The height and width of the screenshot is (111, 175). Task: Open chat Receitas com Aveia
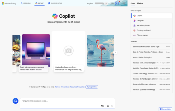[151, 63]
